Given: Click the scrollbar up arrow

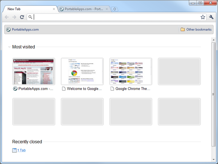Looking at the screenshot, I should (x=214, y=40).
